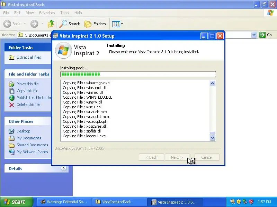Click the yellow shield tray icon
The width and height of the screenshot is (277, 207).
coord(239,202)
